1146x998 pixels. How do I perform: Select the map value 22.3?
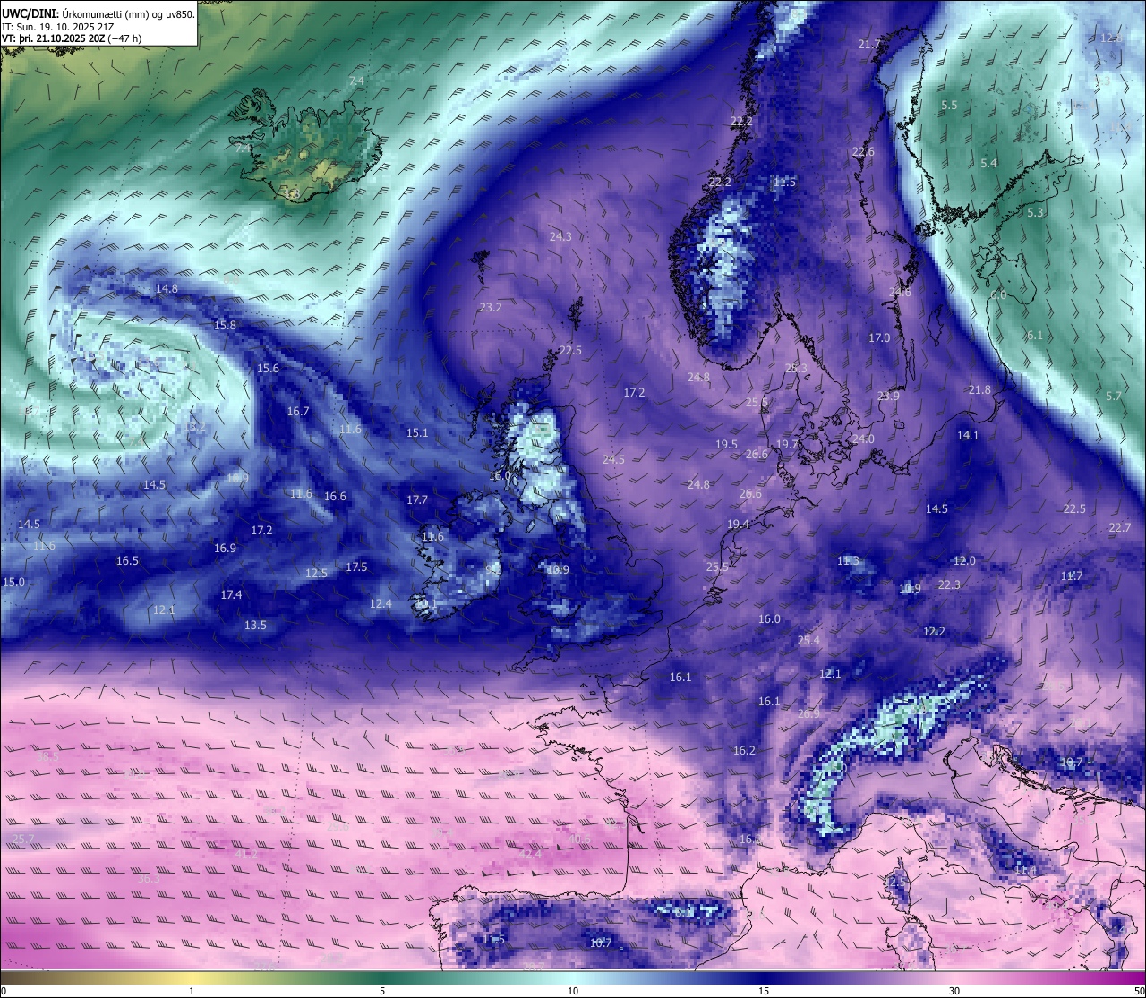coord(949,585)
